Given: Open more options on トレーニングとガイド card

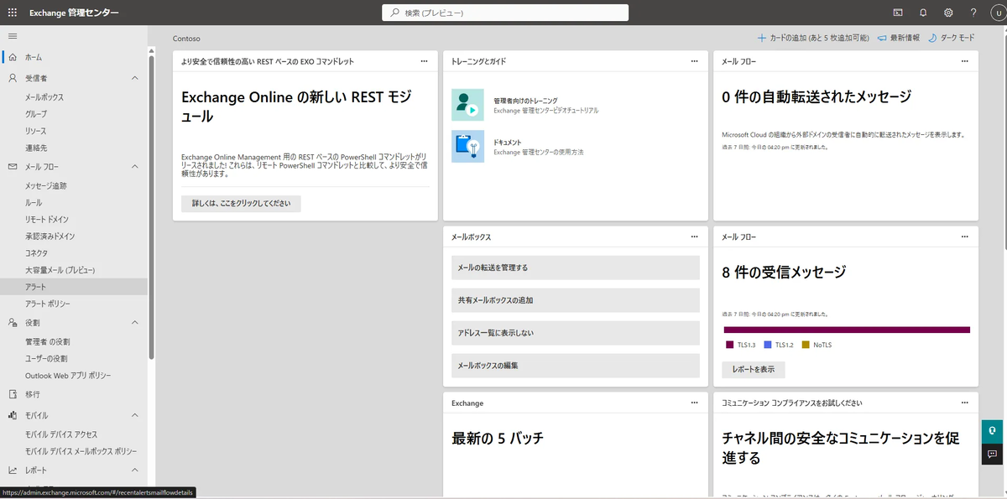Looking at the screenshot, I should pos(694,61).
